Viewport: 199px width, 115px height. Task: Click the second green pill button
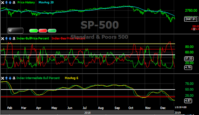(x=52, y=31)
